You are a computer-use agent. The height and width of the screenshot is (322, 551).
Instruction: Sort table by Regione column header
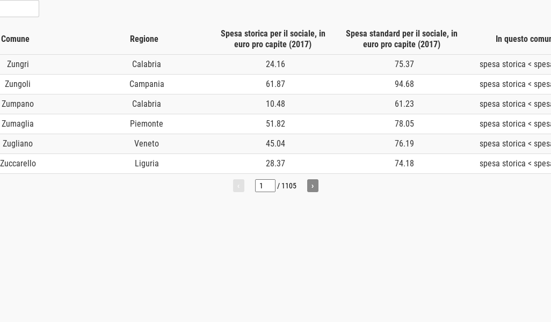pyautogui.click(x=144, y=39)
